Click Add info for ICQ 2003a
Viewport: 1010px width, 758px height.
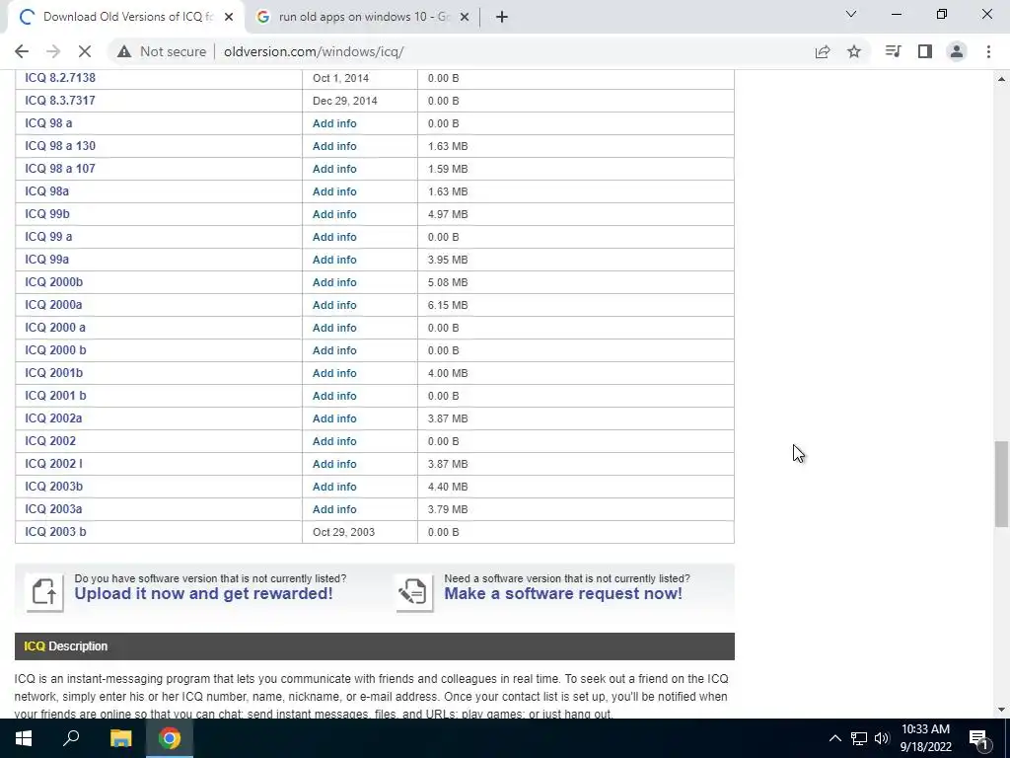point(334,509)
